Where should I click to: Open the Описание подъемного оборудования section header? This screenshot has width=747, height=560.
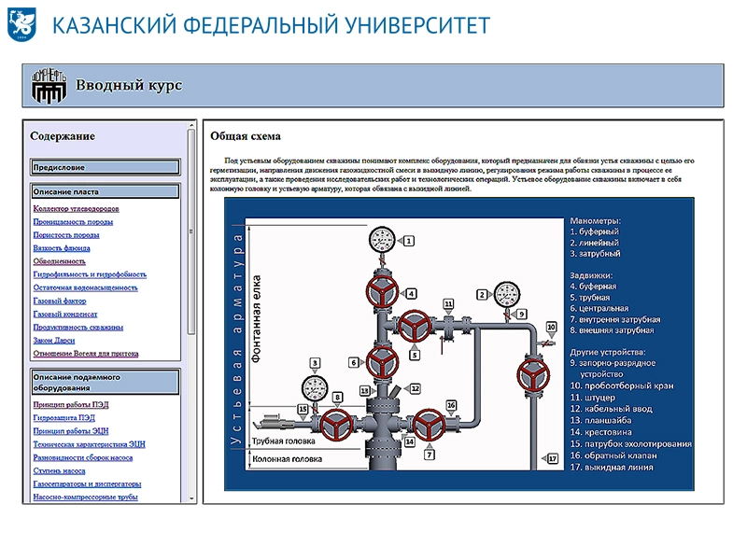(x=105, y=383)
